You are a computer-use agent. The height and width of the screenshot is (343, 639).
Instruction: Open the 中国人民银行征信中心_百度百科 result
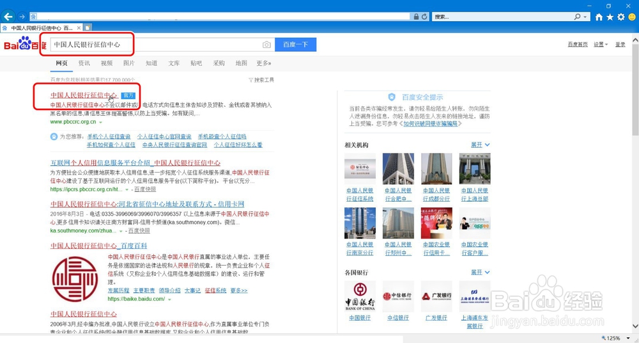click(98, 246)
